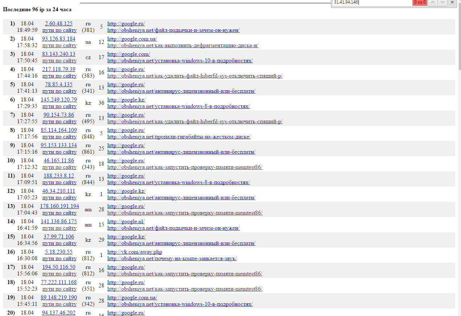
Task: Open IP address 46.34.210.111
Action: (59, 191)
